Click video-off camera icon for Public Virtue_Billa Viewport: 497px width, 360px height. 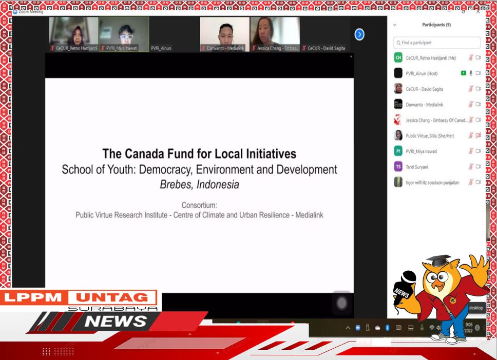(x=479, y=135)
